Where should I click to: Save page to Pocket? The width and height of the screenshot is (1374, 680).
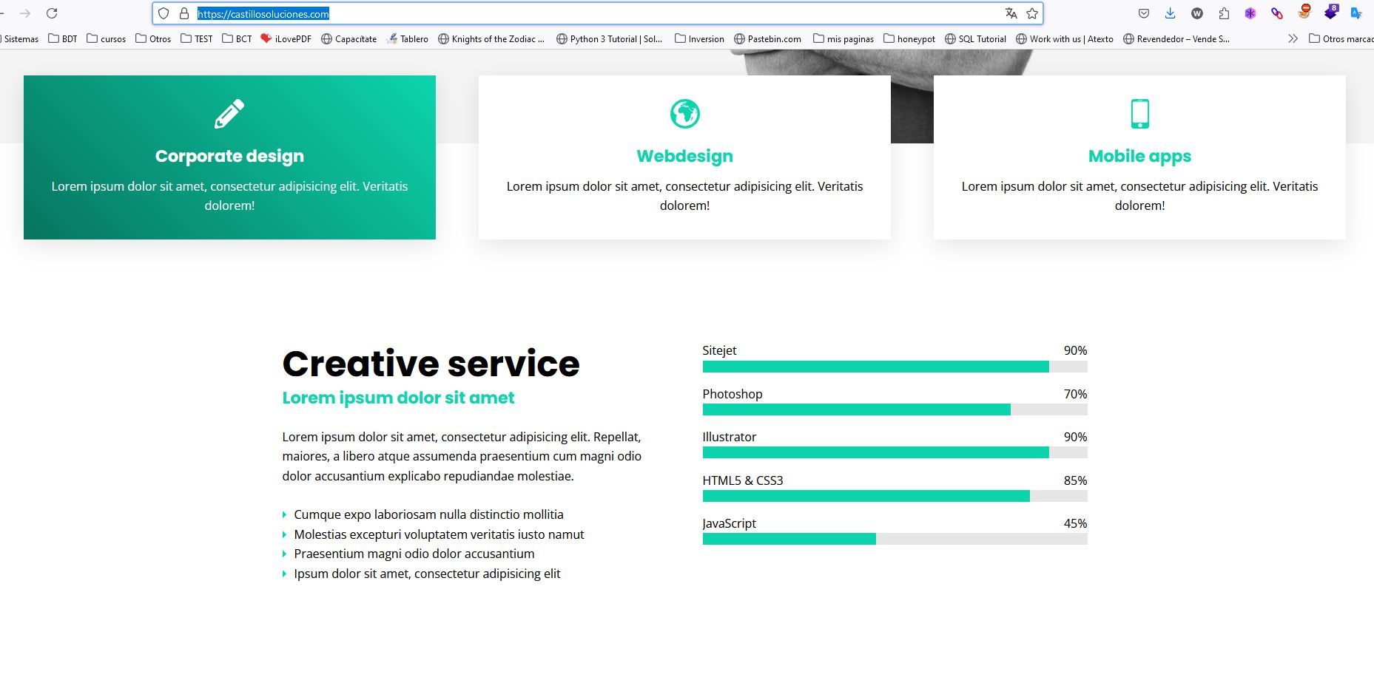click(1143, 13)
